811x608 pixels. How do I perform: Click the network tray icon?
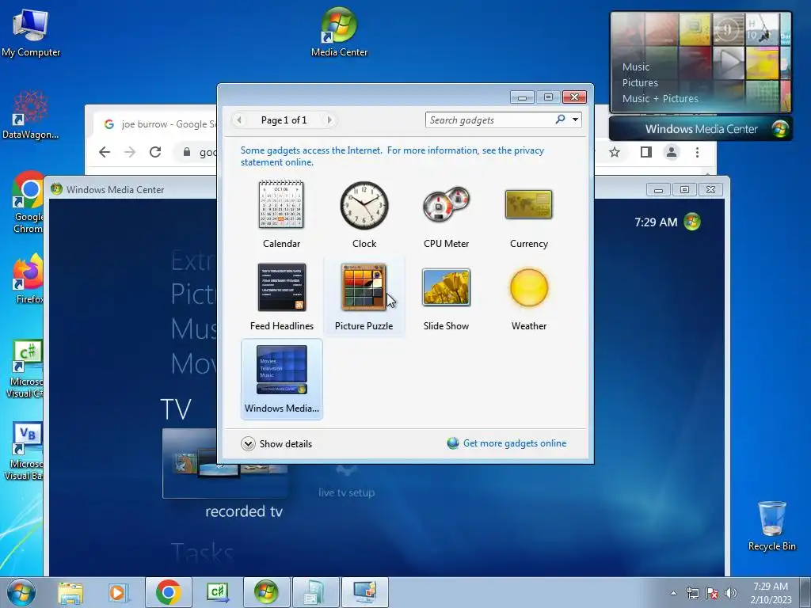pyautogui.click(x=692, y=593)
